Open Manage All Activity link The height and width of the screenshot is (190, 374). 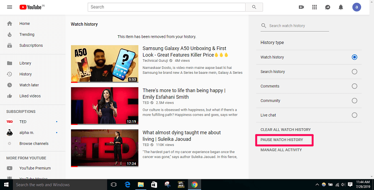point(281,150)
